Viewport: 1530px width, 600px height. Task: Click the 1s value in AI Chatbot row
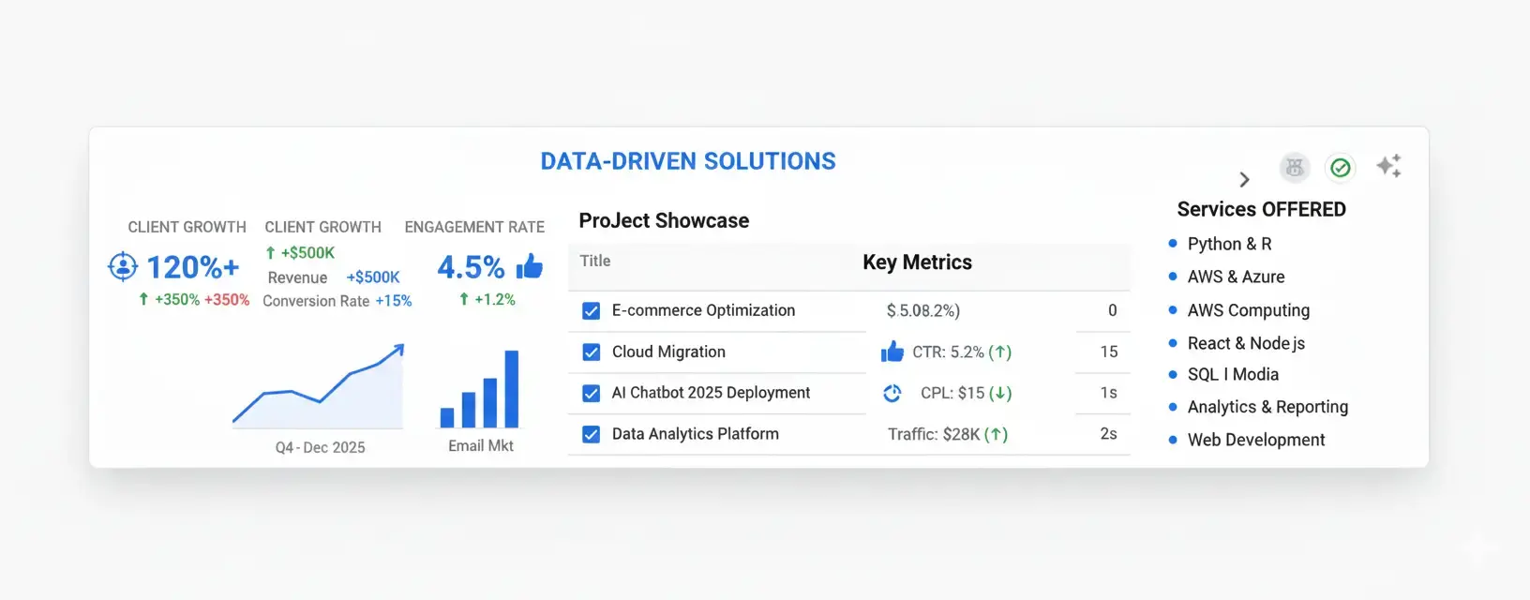1109,393
